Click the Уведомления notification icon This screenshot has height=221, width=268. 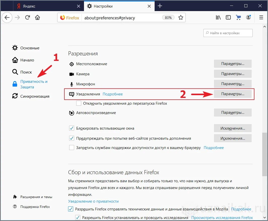point(71,94)
